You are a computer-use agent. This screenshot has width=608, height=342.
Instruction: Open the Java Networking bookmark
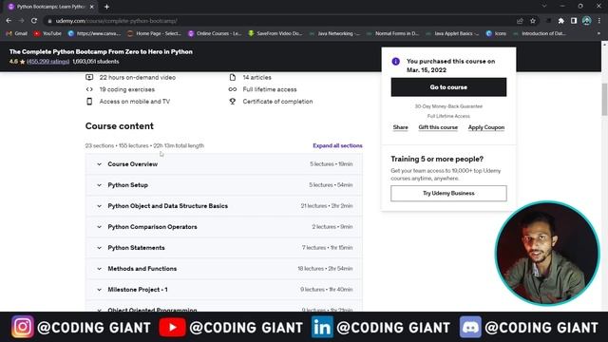334,34
